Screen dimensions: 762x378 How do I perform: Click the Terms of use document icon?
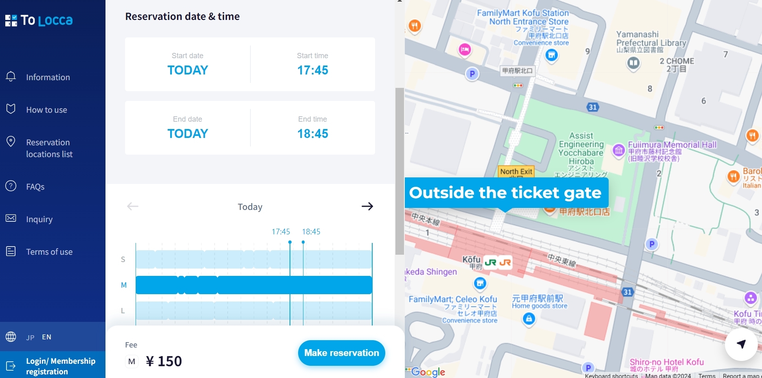[x=11, y=251]
